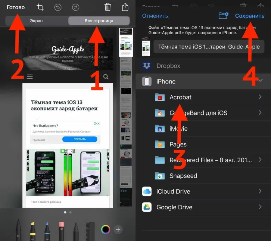Select the blue pencil tool
271x241 pixels.
coord(47,231)
